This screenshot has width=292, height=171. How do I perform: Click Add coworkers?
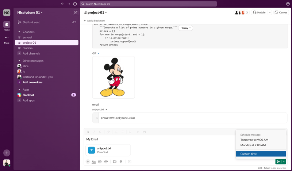coord(47,82)
